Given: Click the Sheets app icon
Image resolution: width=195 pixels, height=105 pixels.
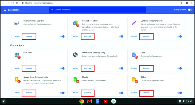Looking at the screenshot, I should (x=76, y=80).
